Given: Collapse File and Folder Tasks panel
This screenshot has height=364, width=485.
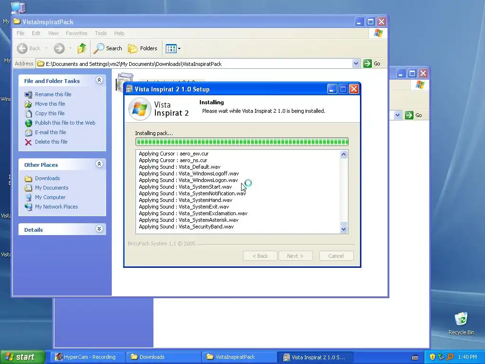Looking at the screenshot, I should [99, 80].
